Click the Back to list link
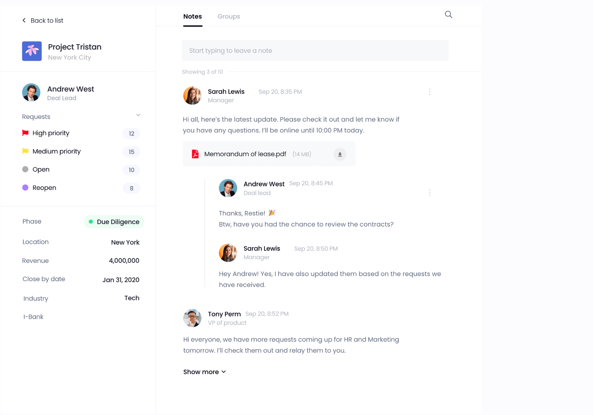The height and width of the screenshot is (415, 593). tap(47, 20)
